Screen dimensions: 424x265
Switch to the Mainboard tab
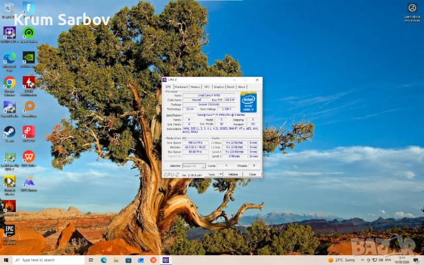tap(181, 87)
